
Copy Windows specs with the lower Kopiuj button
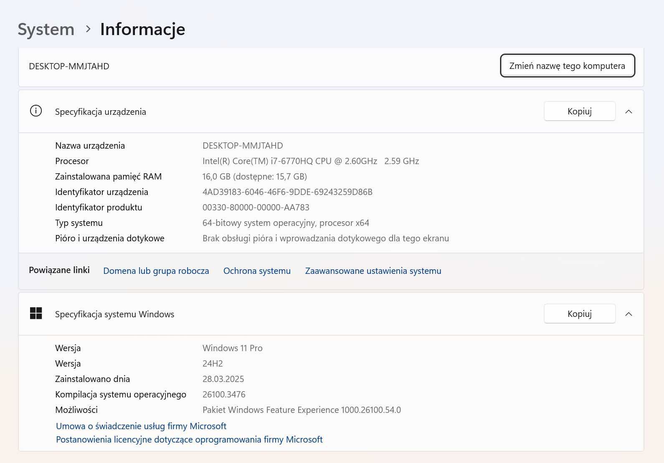[x=580, y=314]
